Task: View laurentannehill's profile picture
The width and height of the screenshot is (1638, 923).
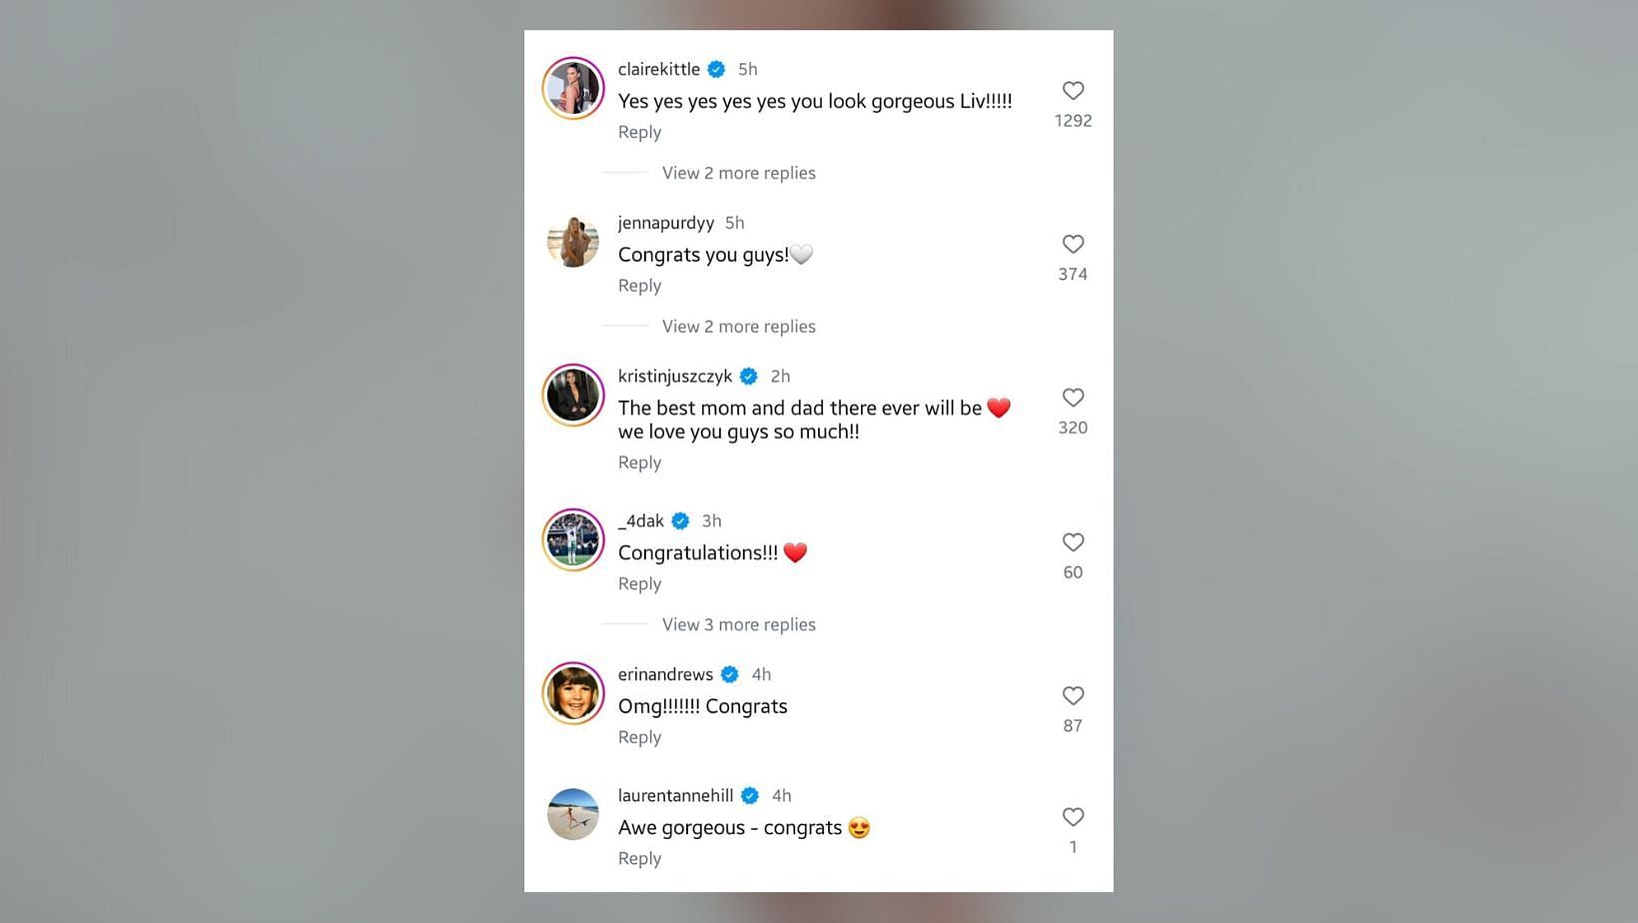Action: pyautogui.click(x=573, y=814)
